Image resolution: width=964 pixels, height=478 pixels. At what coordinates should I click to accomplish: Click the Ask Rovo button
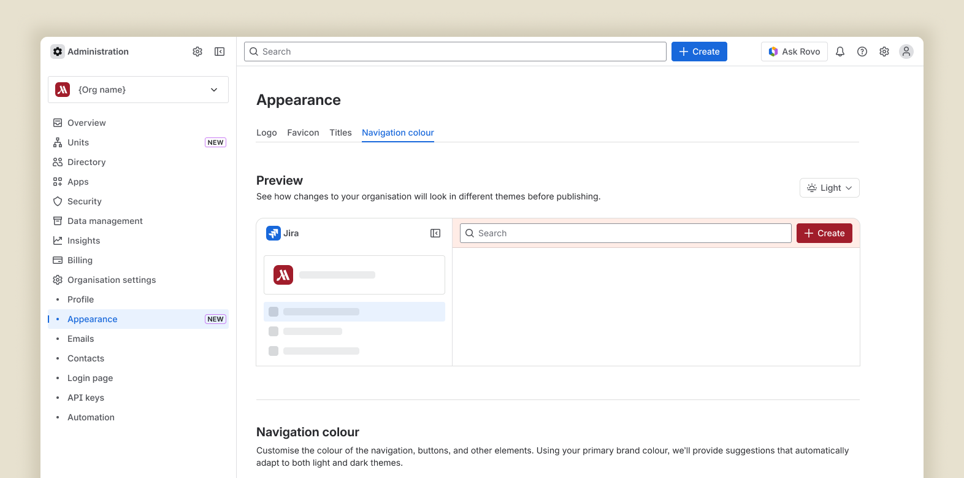click(x=794, y=52)
